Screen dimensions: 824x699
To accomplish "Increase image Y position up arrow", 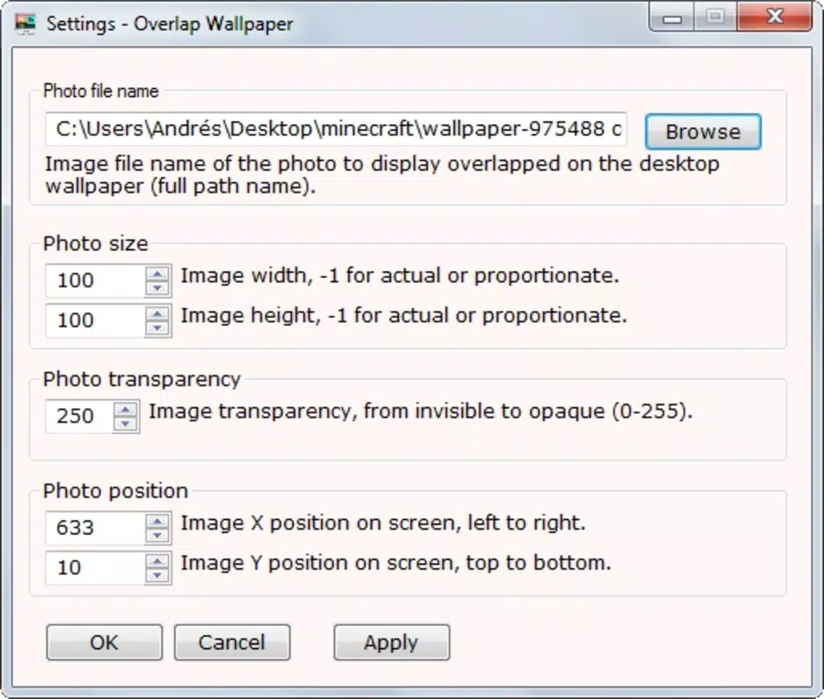I will point(157,560).
